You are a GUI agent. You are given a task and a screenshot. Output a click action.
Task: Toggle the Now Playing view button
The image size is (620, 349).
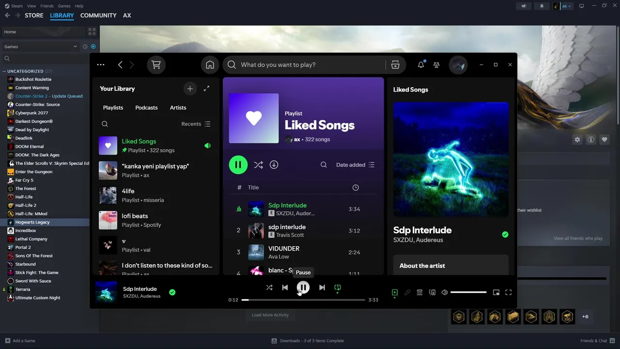click(395, 292)
